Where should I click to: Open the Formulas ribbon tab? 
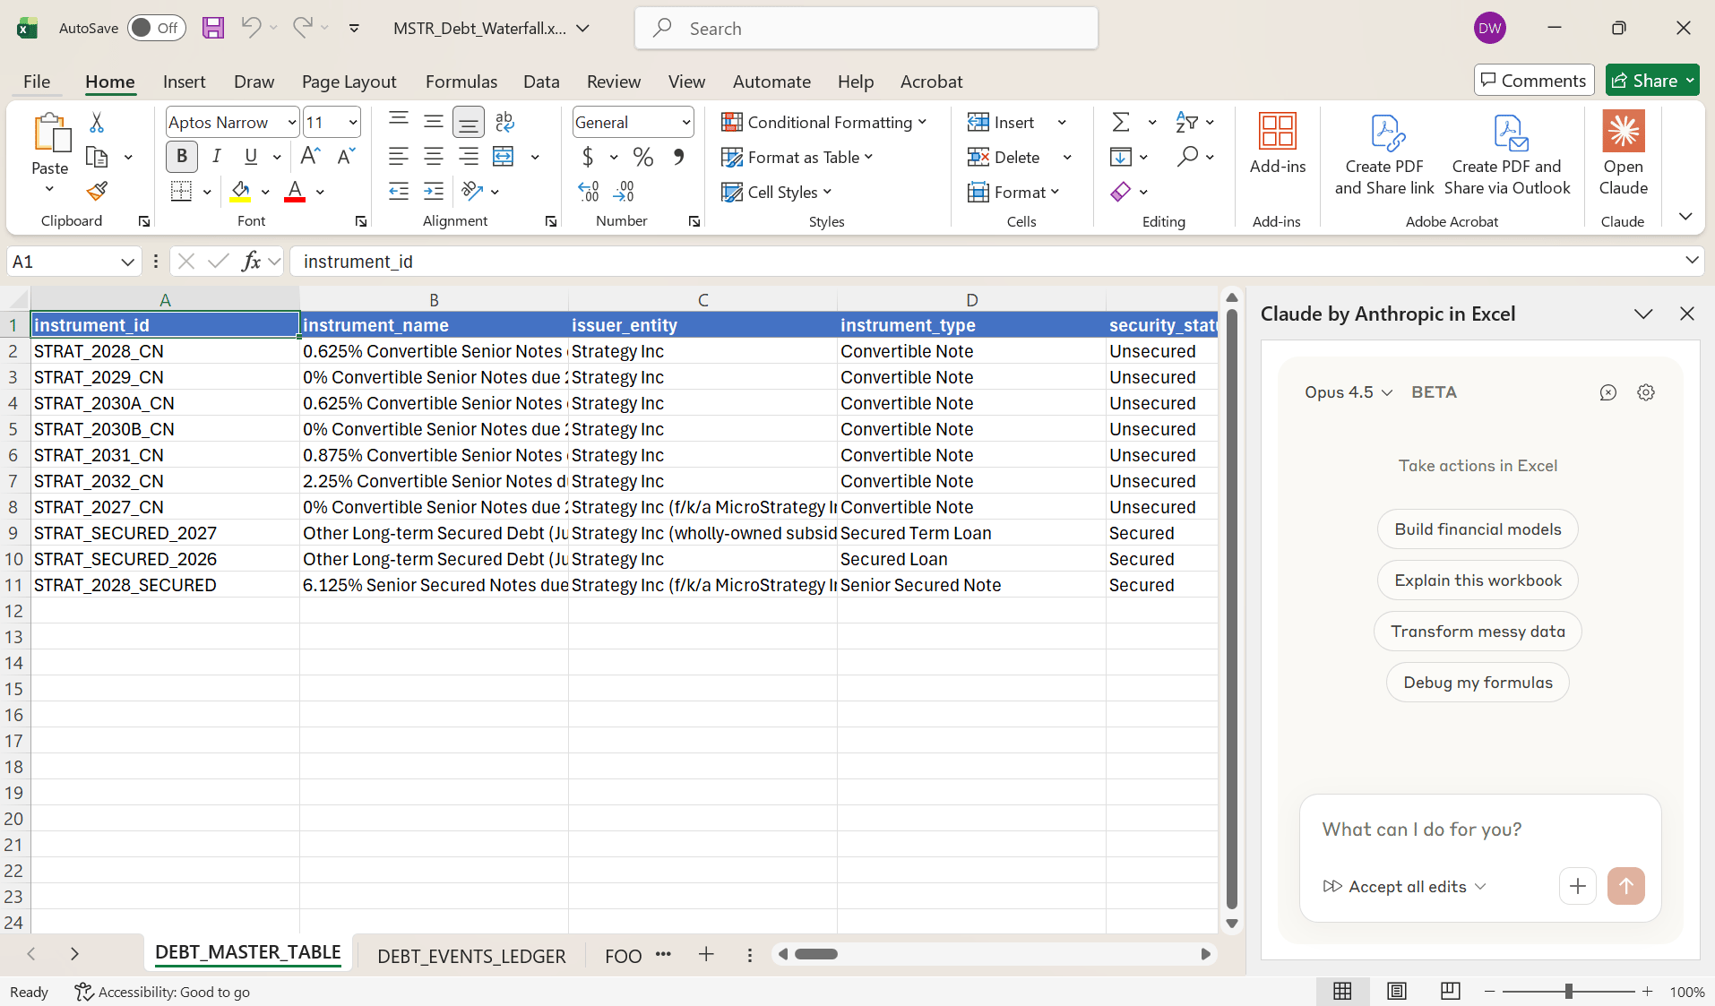(x=461, y=82)
